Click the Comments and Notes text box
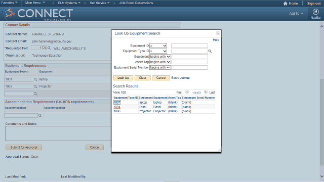The width and height of the screenshot is (324, 182). click(x=58, y=133)
